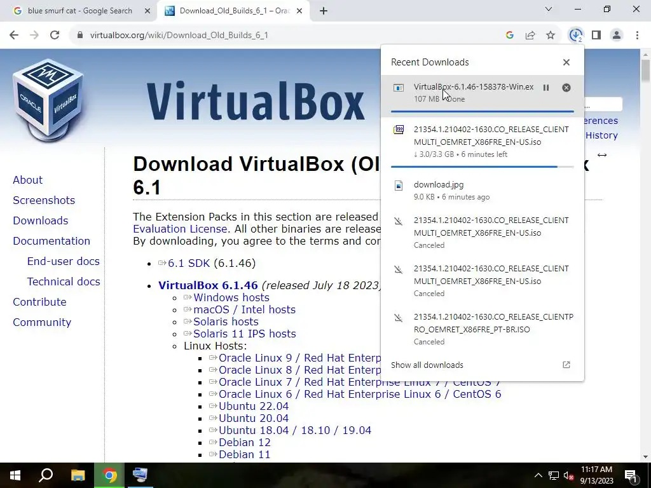Click the muted volume tray icon
The height and width of the screenshot is (488, 651).
point(569,475)
